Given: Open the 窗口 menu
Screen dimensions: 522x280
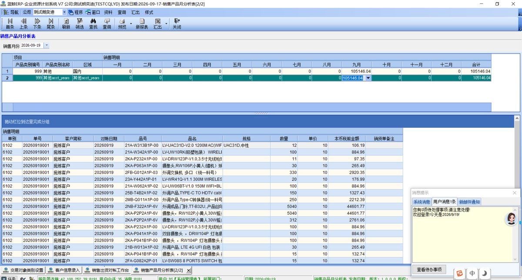Looking at the screenshot, I should tap(93, 12).
